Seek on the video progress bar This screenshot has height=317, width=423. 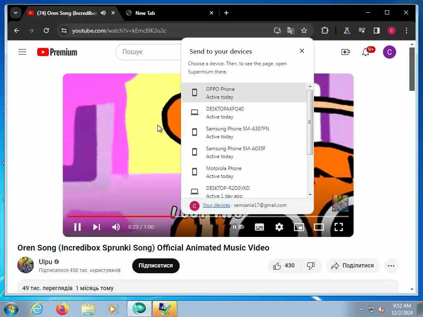point(208,216)
